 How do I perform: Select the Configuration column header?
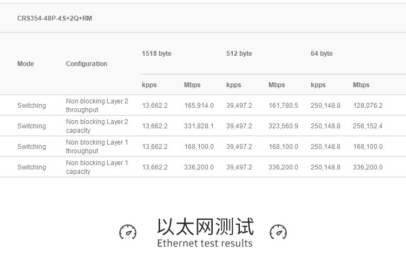coord(87,64)
